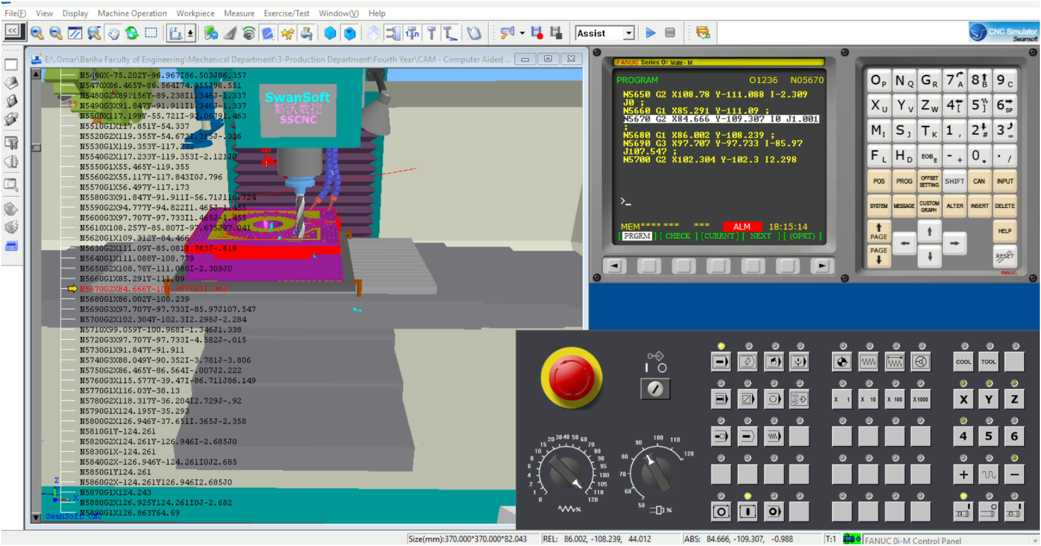Select the pan hand tool
Image resolution: width=1041 pixels, height=546 pixels.
[x=113, y=33]
